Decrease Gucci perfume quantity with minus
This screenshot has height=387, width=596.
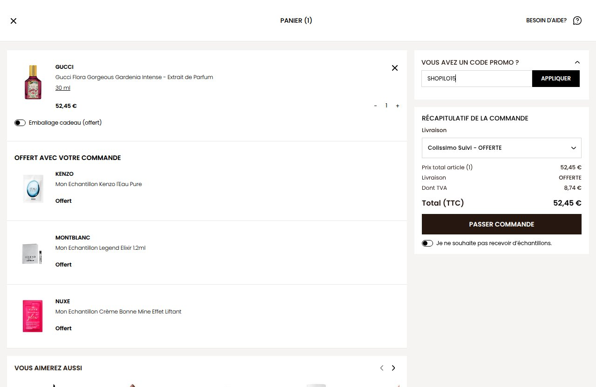(375, 106)
